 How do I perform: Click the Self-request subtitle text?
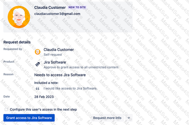pyautogui.click(x=52, y=55)
